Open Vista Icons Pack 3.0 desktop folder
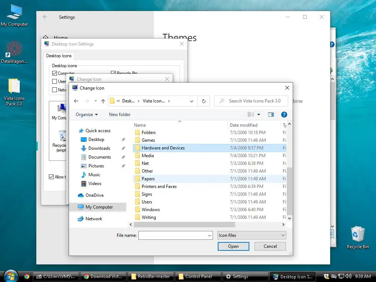The image size is (376, 282). pos(14,92)
